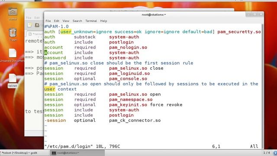Click pam_console.so text
Image resolution: width=277 pixels, height=156 pixels.
128,79
